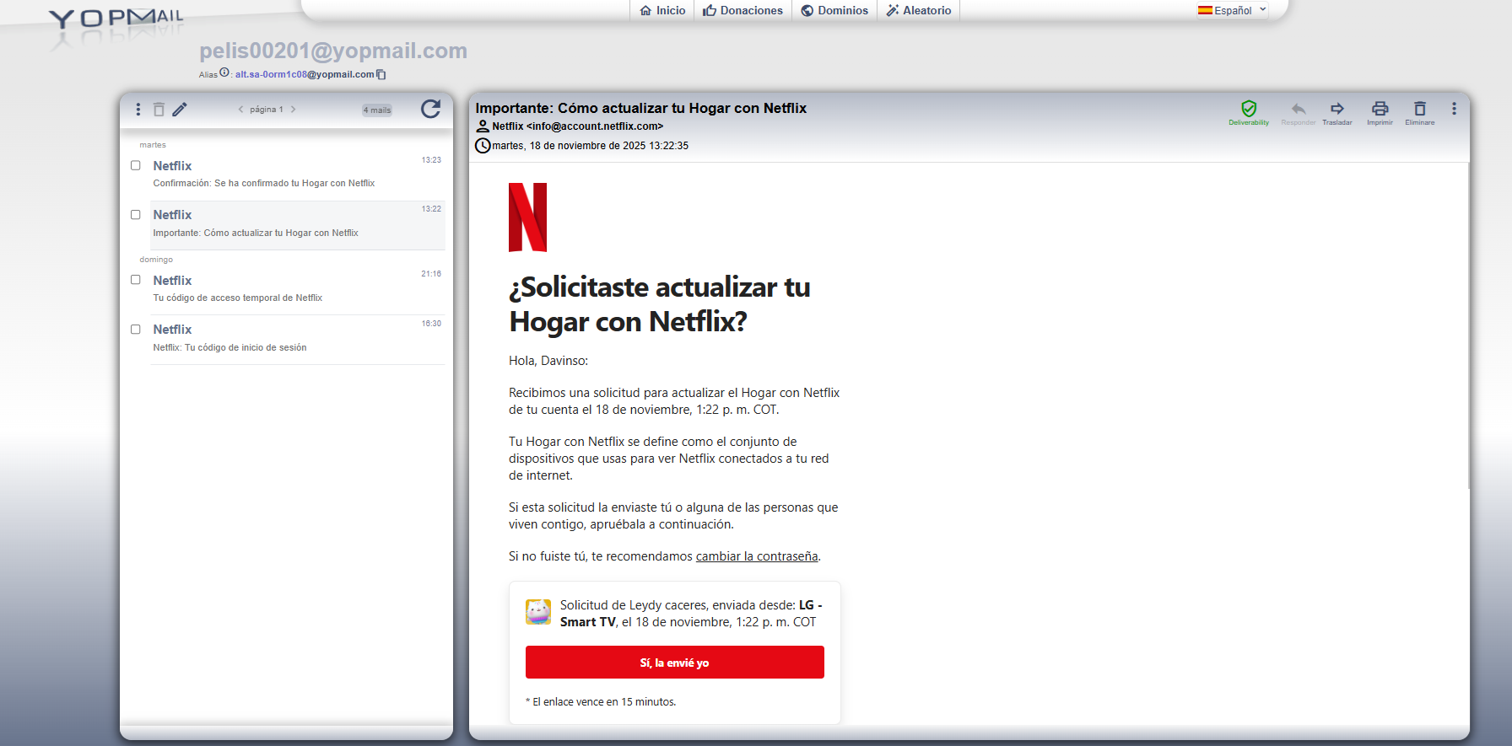The image size is (1512, 746).
Task: Open email "Confirmación: Se ha confirmado tu Hogar"
Action: (x=297, y=174)
